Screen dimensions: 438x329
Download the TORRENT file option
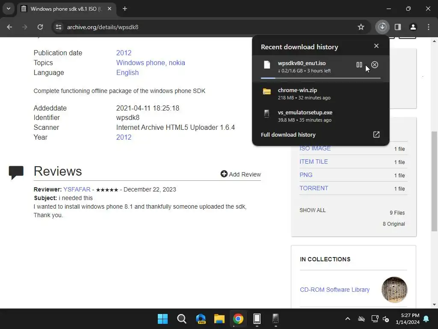[314, 188]
